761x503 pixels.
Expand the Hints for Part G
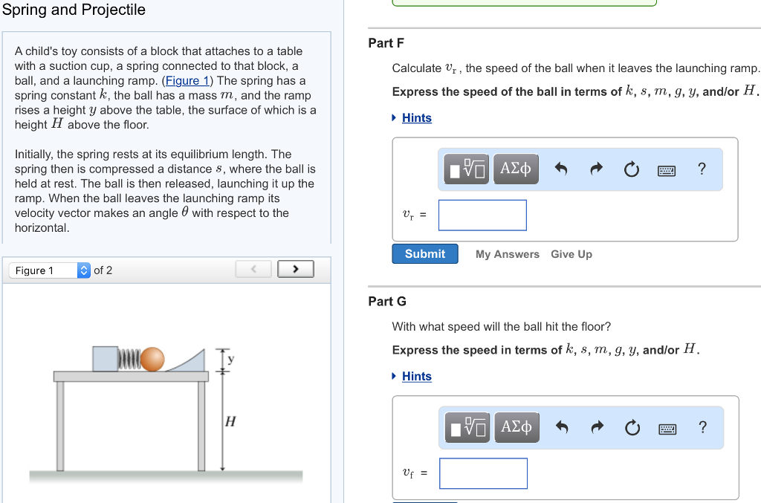point(416,376)
